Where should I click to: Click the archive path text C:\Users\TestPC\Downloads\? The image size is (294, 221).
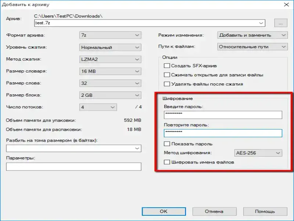[68, 16]
